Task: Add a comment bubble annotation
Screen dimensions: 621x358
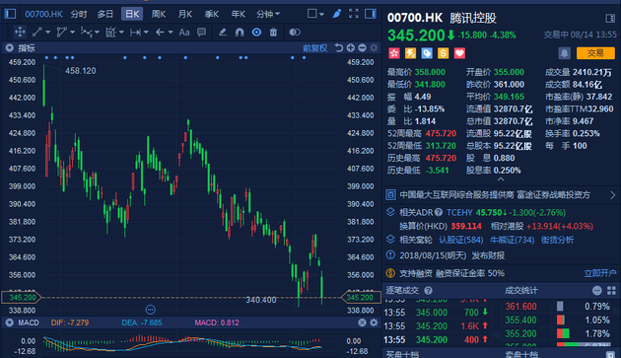Action: (202, 33)
